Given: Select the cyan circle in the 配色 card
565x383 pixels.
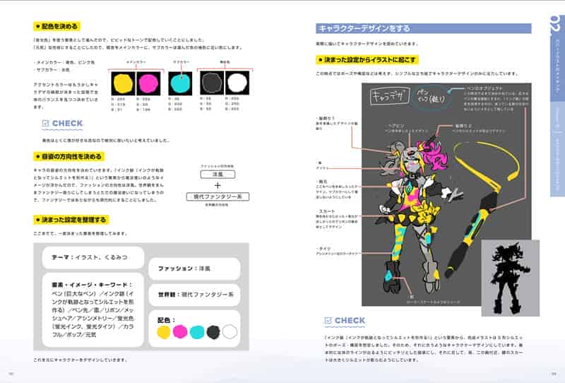Looking at the screenshot, I should coord(197,332).
